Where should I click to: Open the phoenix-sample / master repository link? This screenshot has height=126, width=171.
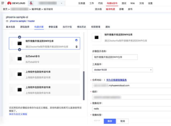[x=22, y=21]
